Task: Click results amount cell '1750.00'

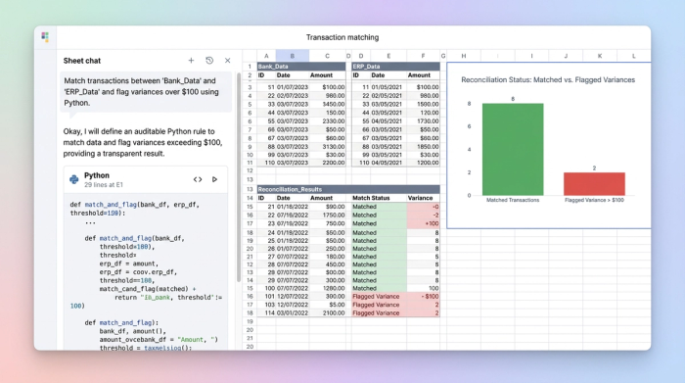Action: (x=327, y=215)
